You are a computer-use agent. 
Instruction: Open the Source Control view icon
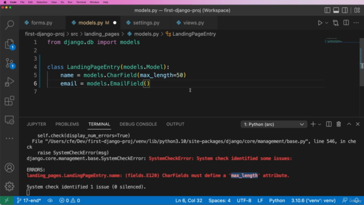tap(10, 63)
